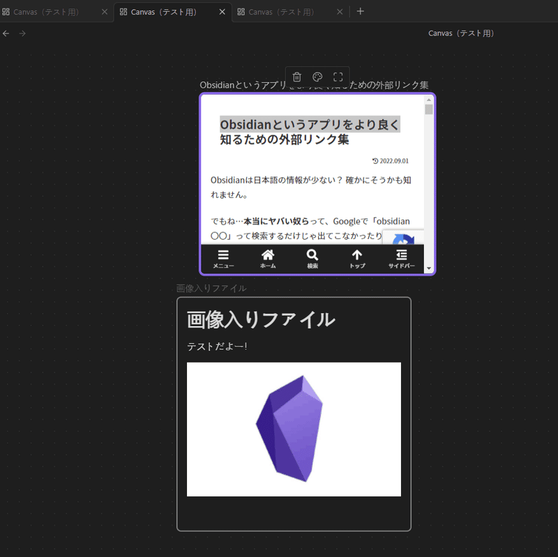Click the 画像入りファイル heading inside the note card

pyautogui.click(x=261, y=319)
